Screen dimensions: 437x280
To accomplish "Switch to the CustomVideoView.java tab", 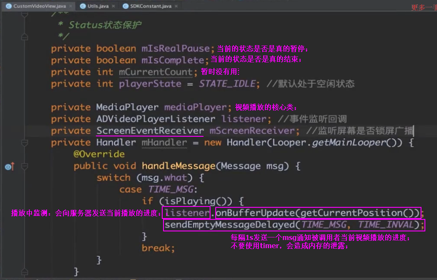I will coord(39,6).
